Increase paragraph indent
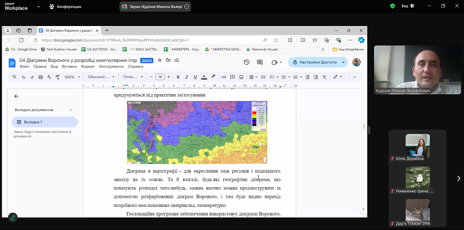 pos(316,77)
